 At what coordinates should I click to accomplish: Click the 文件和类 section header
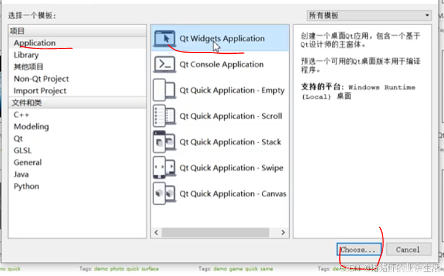click(x=77, y=102)
